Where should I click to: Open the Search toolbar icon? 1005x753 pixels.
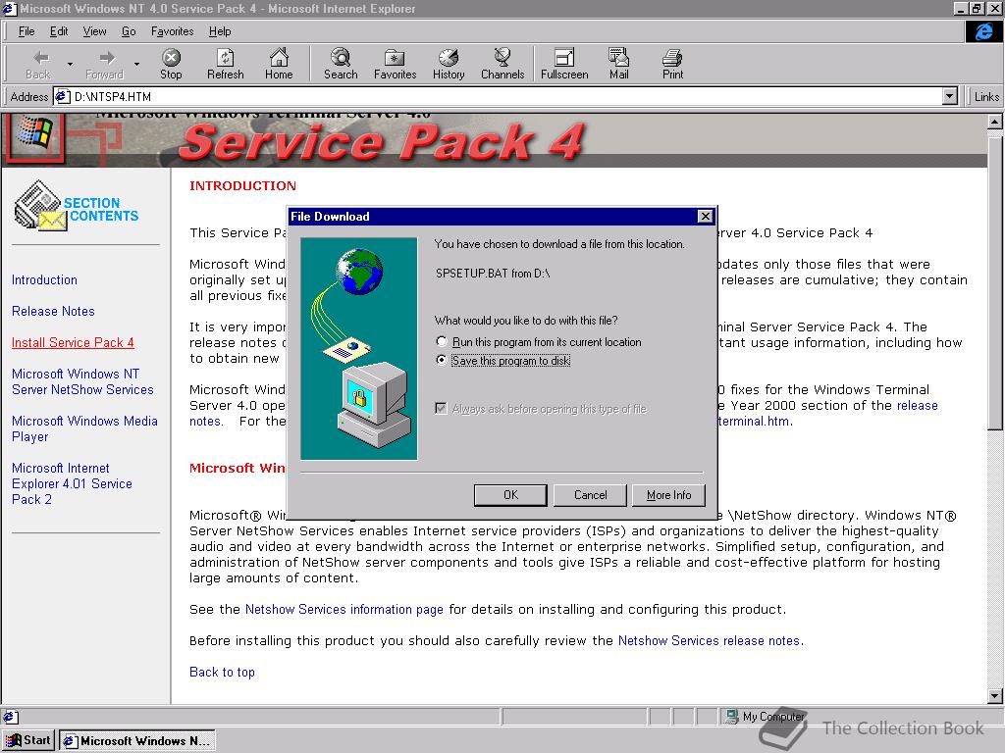point(341,64)
